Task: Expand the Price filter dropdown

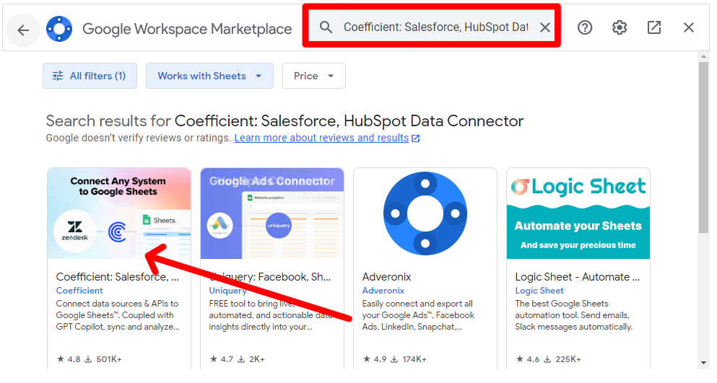Action: [x=313, y=76]
